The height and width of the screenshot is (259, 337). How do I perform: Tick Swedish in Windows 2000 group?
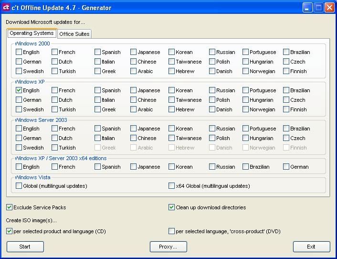pyautogui.click(x=19, y=71)
